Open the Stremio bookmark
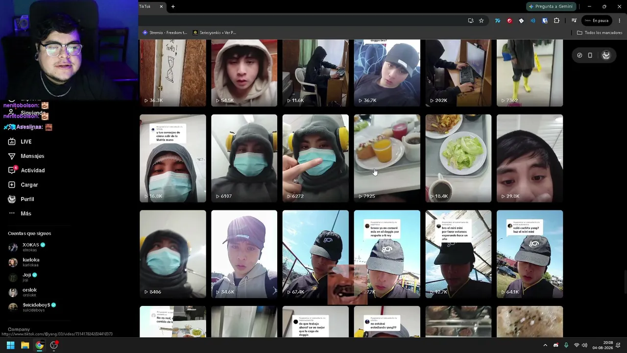Viewport: 627px width, 353px height. coord(165,33)
